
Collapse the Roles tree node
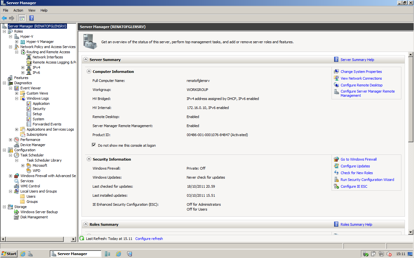coord(4,31)
